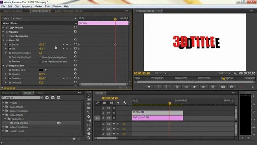Go to In point
The height and width of the screenshot is (145, 257).
coord(177,87)
